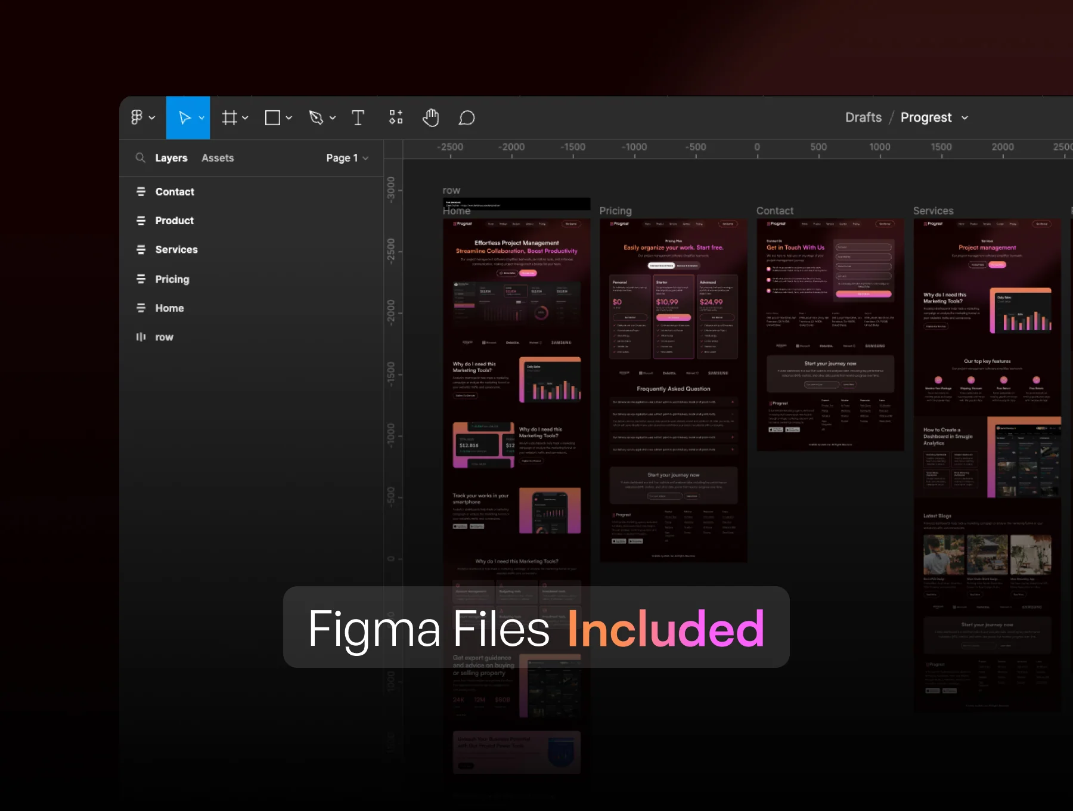1073x811 pixels.
Task: Select the Rectangle shape tool
Action: (x=272, y=117)
